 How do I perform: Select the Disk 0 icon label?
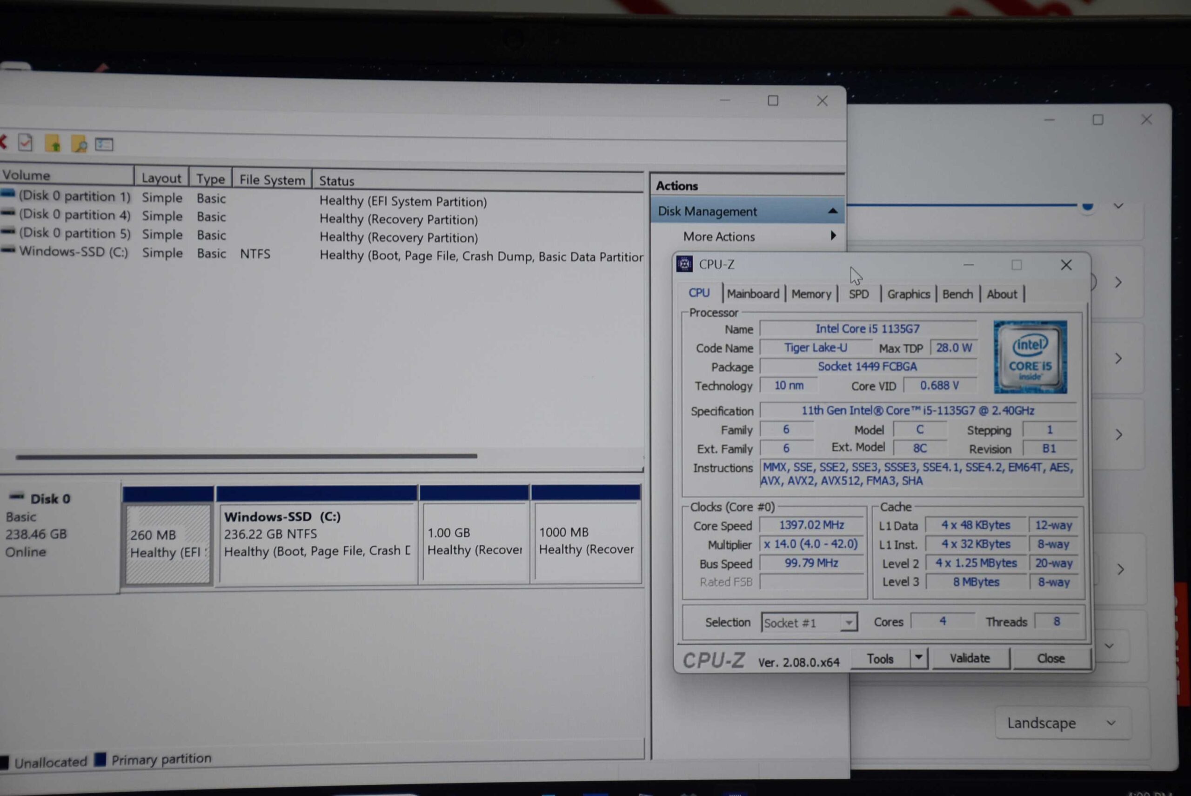point(50,499)
